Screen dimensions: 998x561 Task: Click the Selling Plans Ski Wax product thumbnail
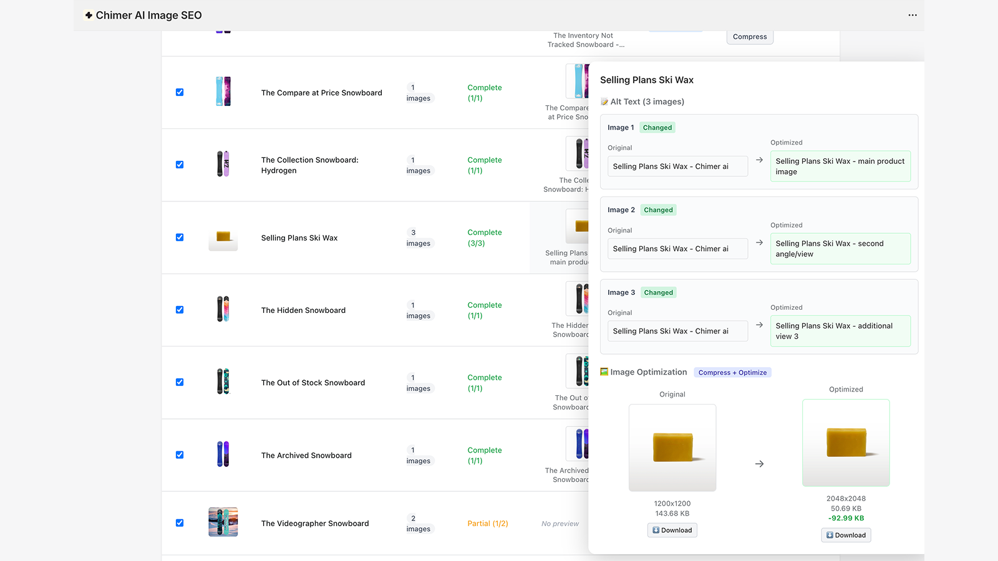click(223, 237)
